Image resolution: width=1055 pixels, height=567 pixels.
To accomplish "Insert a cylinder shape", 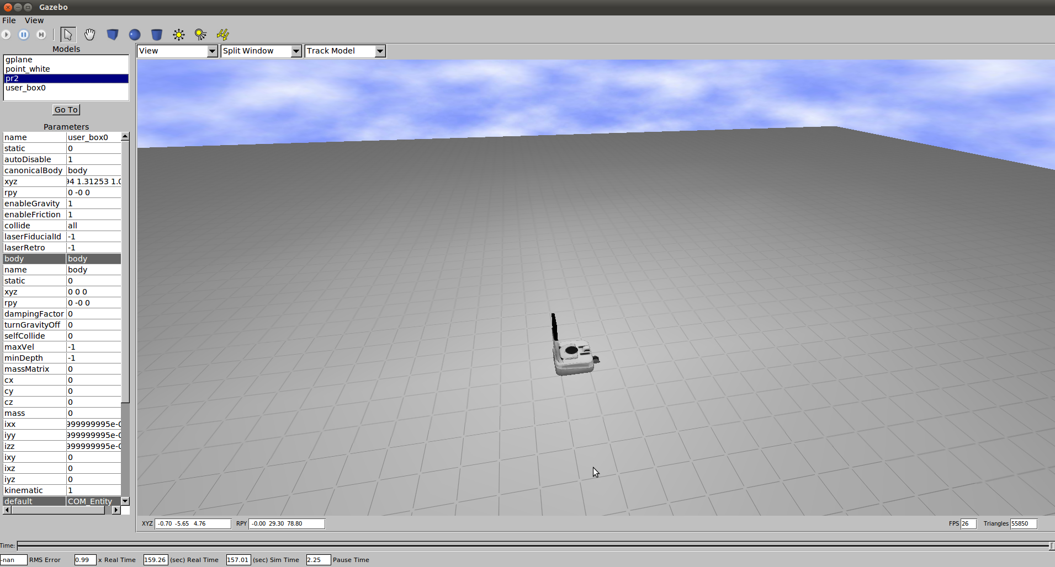I will coord(157,34).
